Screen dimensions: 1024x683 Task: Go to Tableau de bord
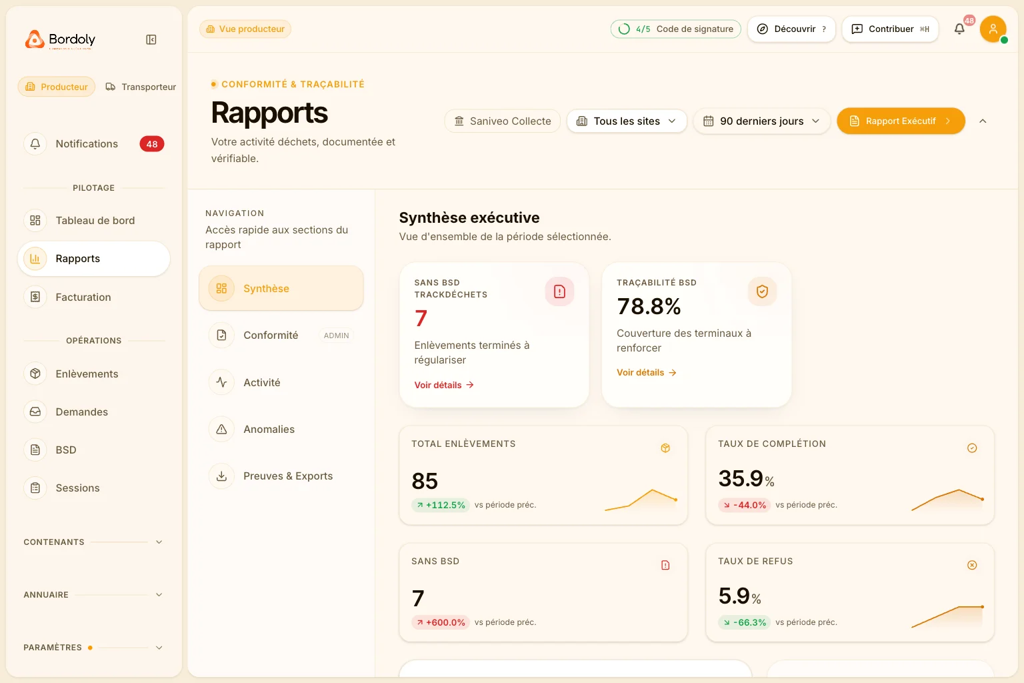94,220
